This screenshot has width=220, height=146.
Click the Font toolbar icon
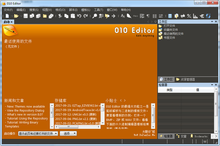pyautogui.click(x=123, y=16)
